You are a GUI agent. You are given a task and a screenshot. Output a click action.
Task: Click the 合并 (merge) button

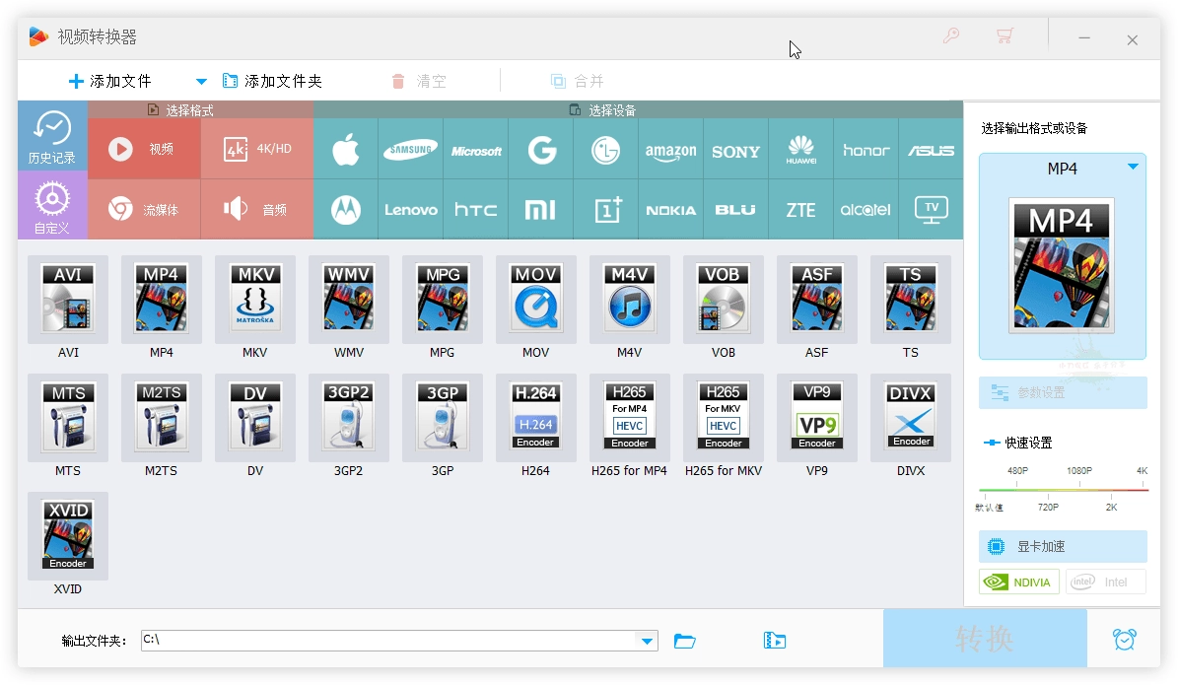[577, 81]
